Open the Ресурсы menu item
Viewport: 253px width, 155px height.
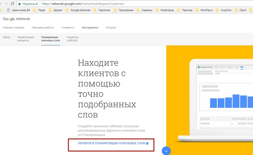coord(111,28)
